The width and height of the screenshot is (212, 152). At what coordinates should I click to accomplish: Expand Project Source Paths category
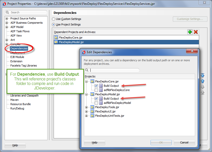coord(7,18)
